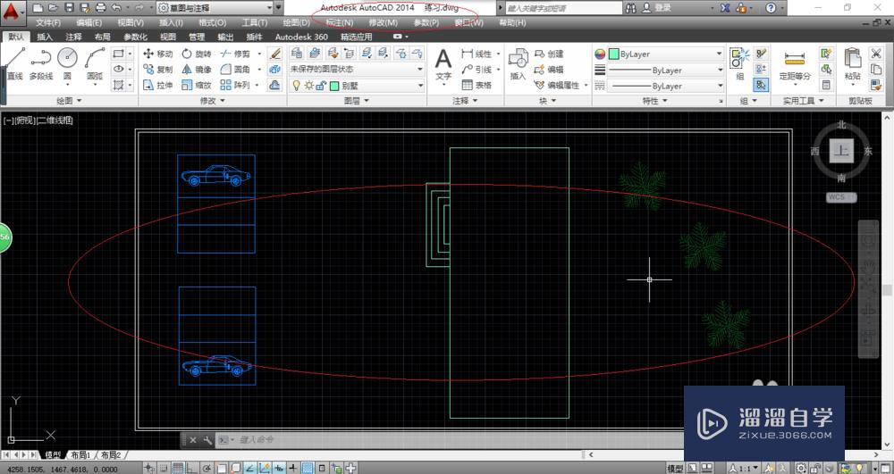This screenshot has height=474, width=894.
Task: Choose the 旋转 (Rotate) tool
Action: click(x=196, y=54)
